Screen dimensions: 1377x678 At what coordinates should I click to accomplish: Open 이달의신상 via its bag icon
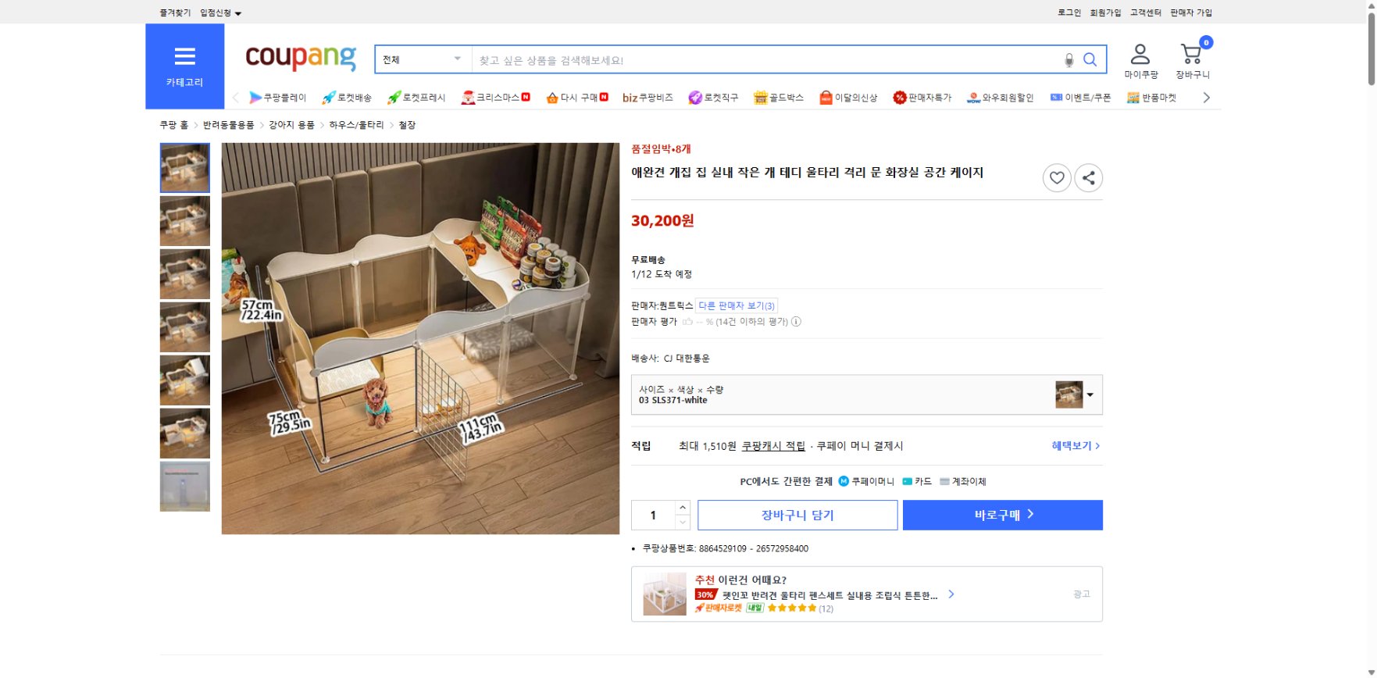click(826, 97)
